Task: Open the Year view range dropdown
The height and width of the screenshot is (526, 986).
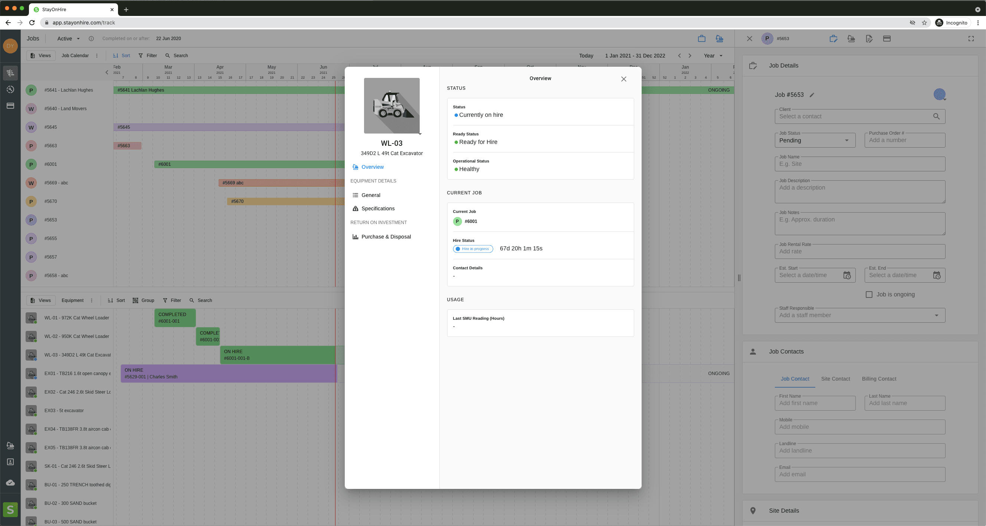Action: pyautogui.click(x=713, y=56)
